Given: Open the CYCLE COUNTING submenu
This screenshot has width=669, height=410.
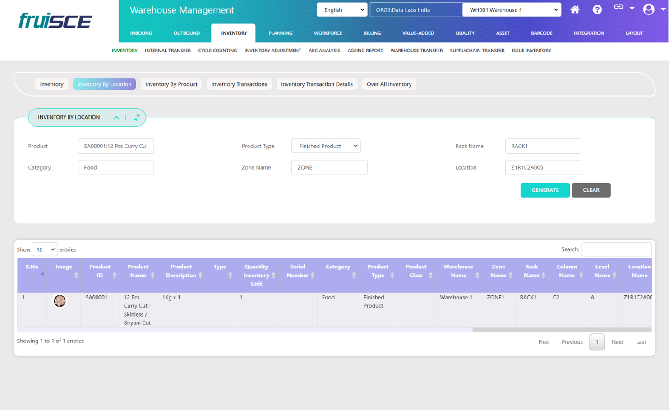Looking at the screenshot, I should pos(217,51).
